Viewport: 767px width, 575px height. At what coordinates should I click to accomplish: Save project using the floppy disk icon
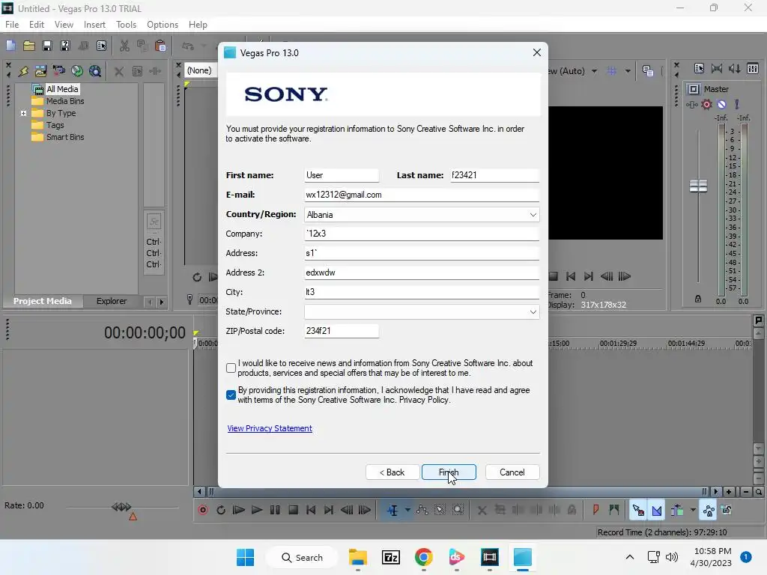click(47, 46)
